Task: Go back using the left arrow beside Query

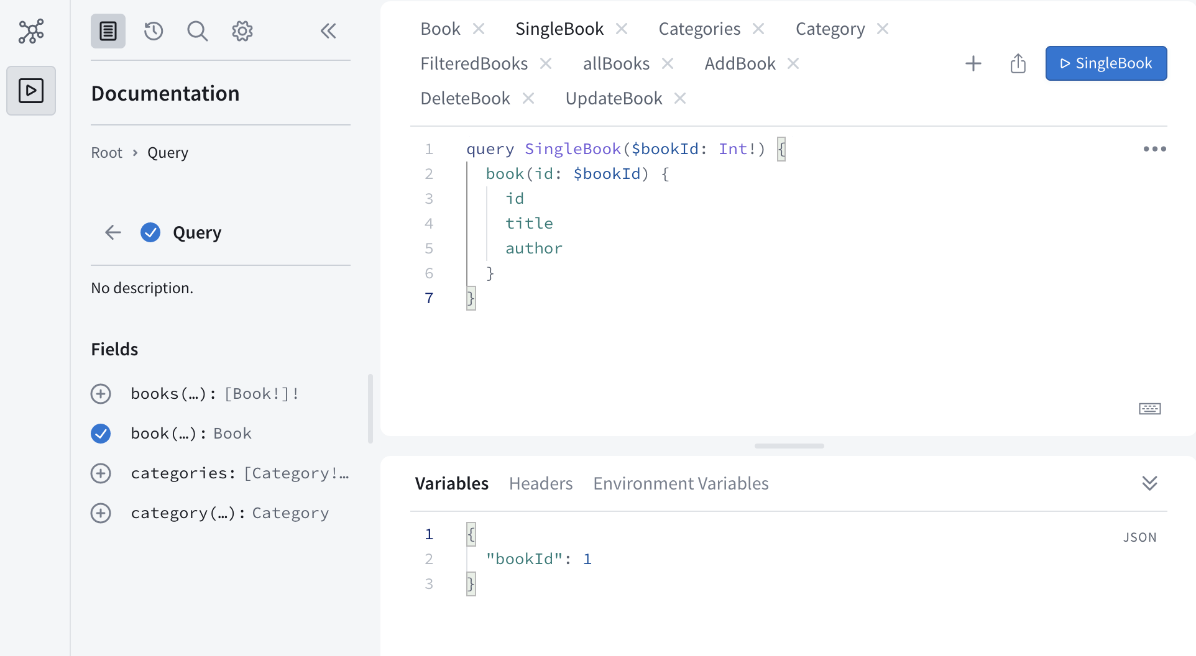Action: pos(113,232)
